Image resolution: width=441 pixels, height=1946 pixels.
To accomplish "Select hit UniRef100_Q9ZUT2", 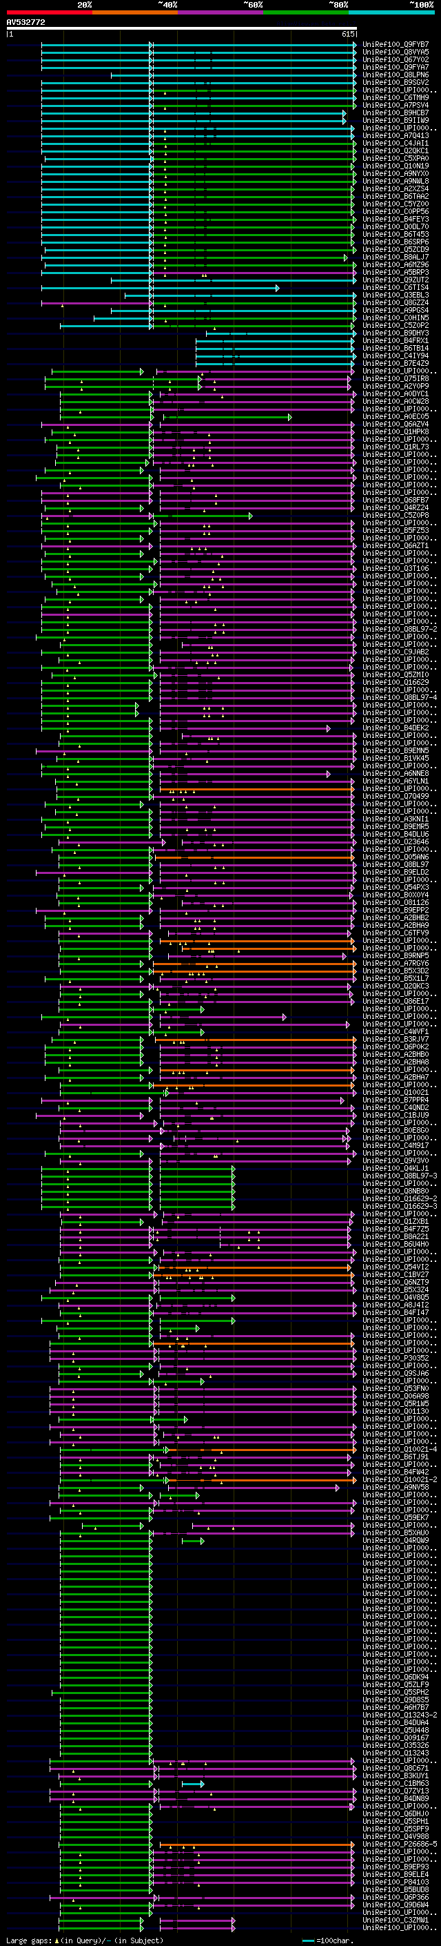I will click(396, 280).
